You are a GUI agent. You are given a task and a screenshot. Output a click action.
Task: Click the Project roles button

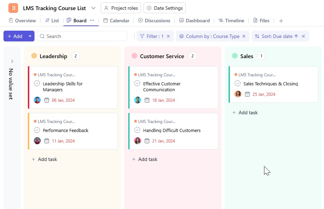pos(121,8)
